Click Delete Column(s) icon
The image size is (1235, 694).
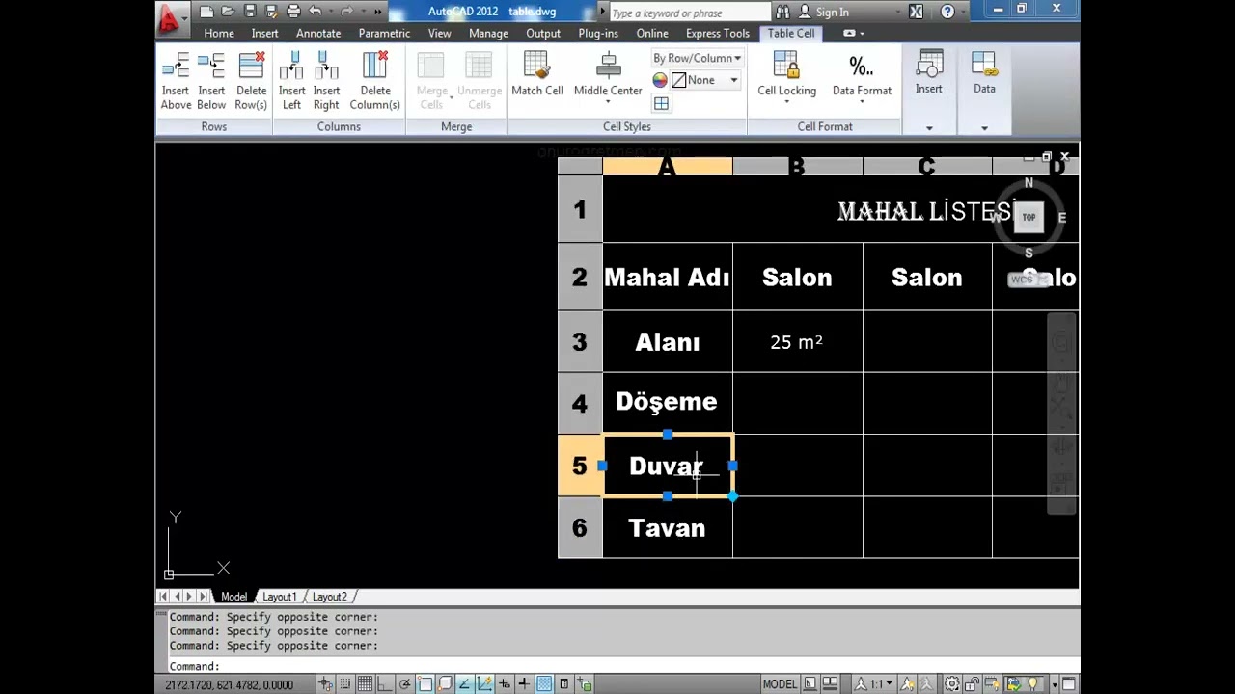374,67
